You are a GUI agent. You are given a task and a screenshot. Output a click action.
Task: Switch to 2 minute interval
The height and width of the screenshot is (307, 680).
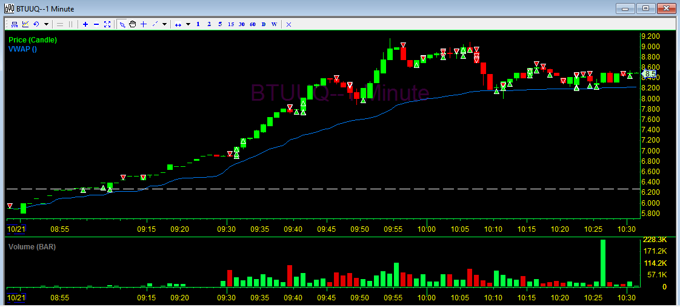pyautogui.click(x=209, y=24)
